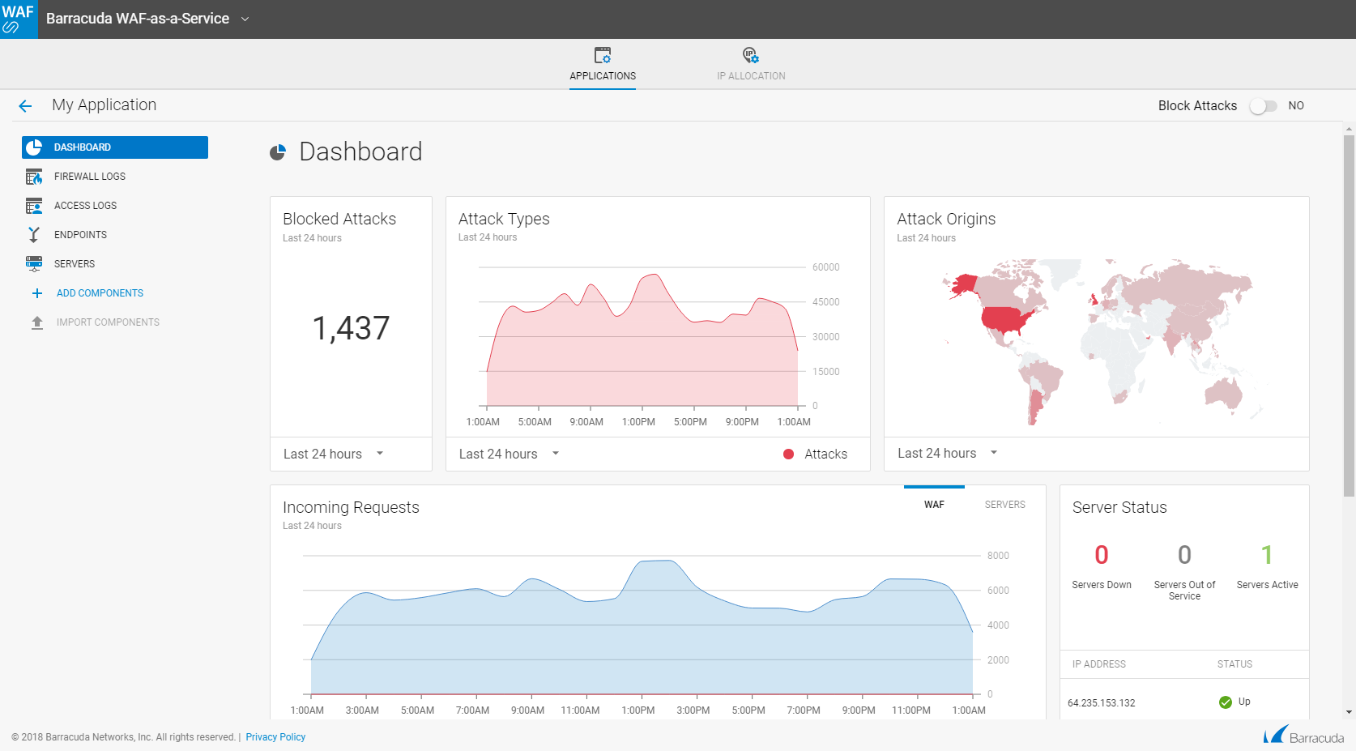Screen dimensions: 1356x751
Task: Click the Endpoints sidebar icon
Action: (x=34, y=235)
